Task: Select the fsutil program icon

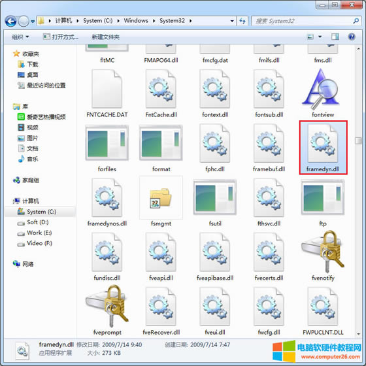Action: tap(215, 197)
